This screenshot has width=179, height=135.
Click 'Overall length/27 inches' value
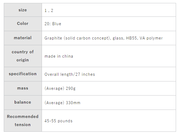click(x=70, y=74)
